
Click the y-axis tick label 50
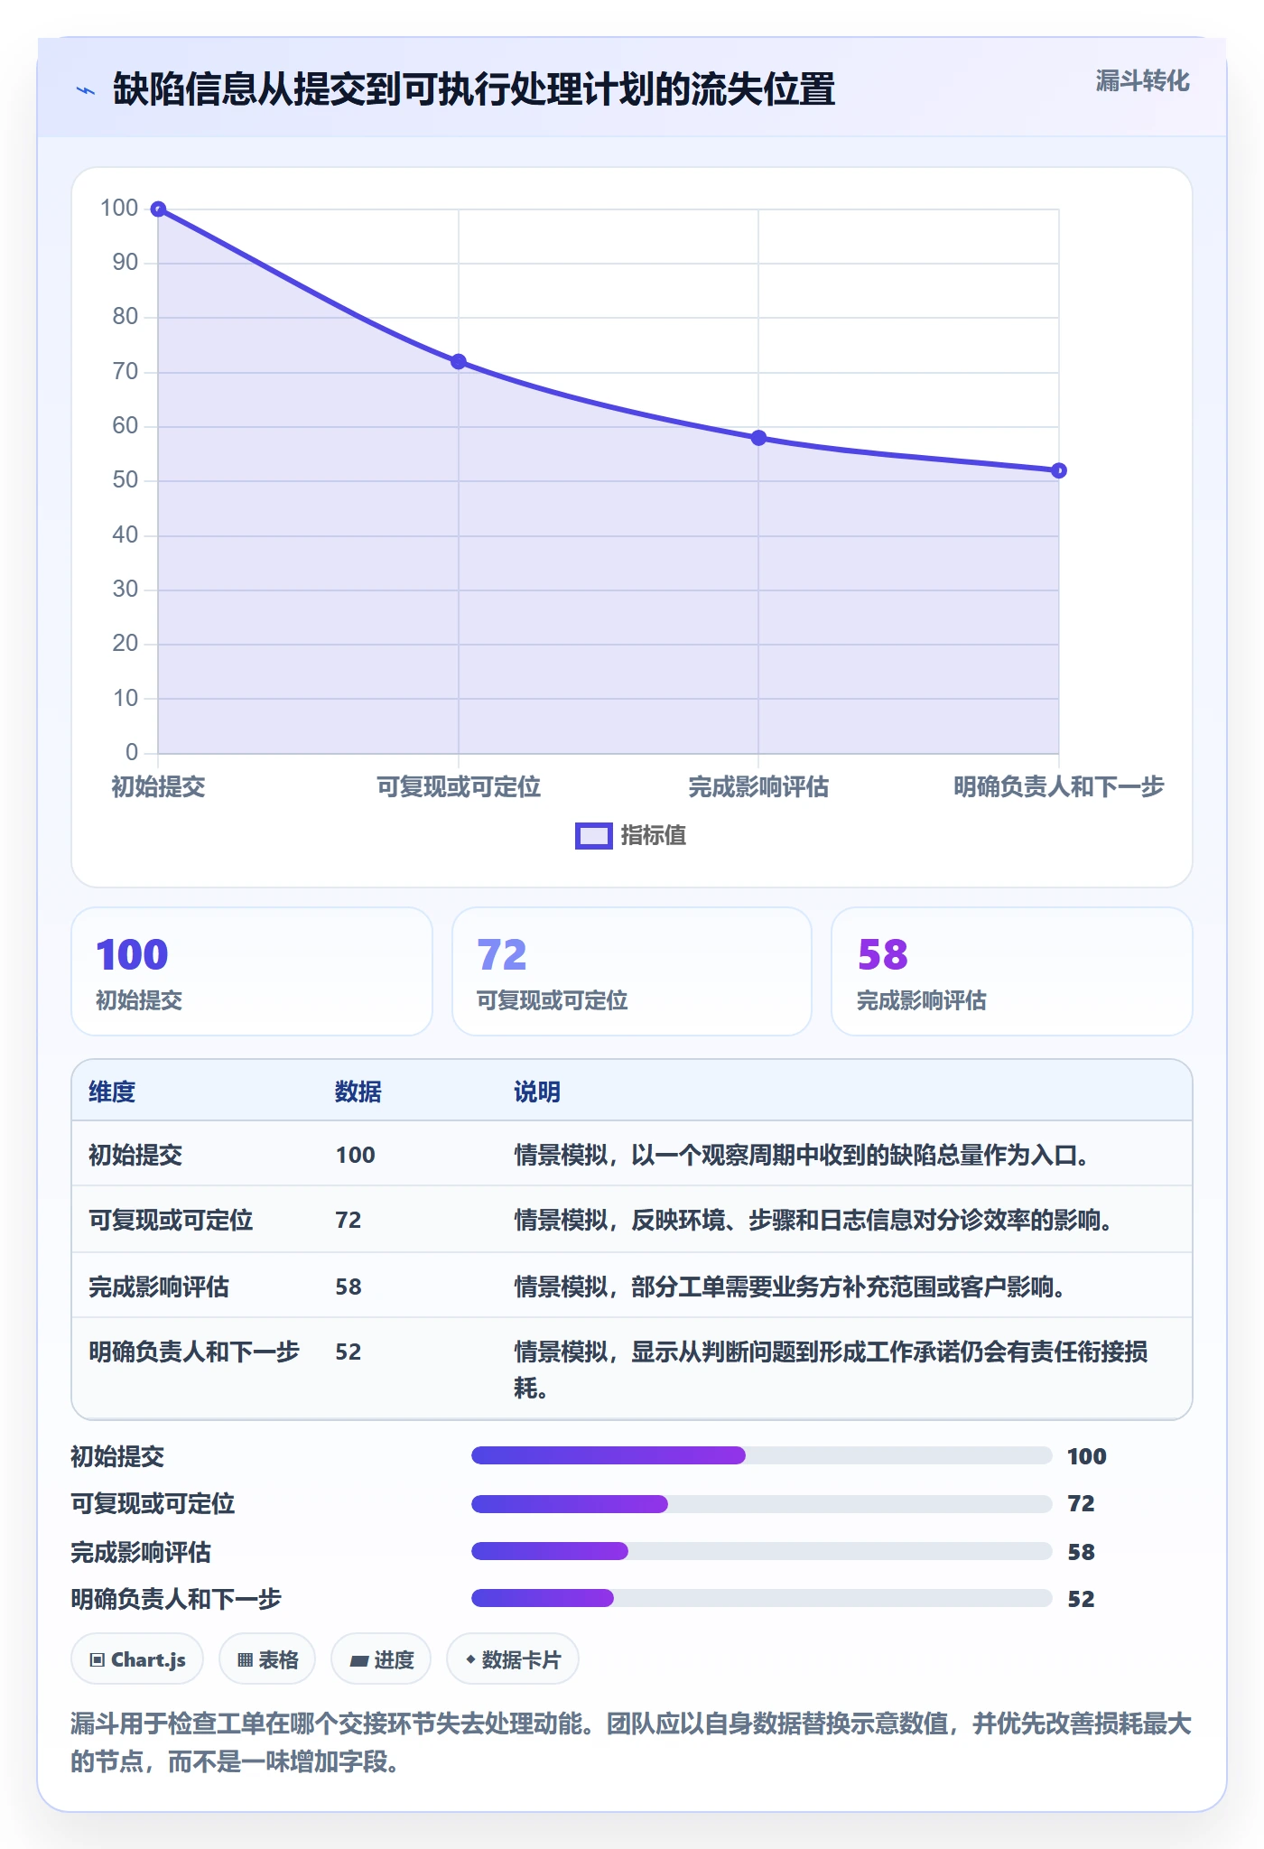(125, 480)
